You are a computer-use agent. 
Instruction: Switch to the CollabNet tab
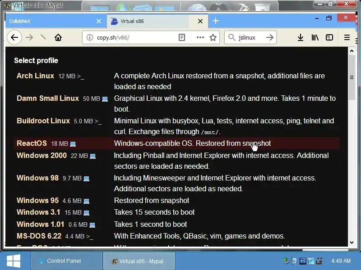(x=56, y=21)
